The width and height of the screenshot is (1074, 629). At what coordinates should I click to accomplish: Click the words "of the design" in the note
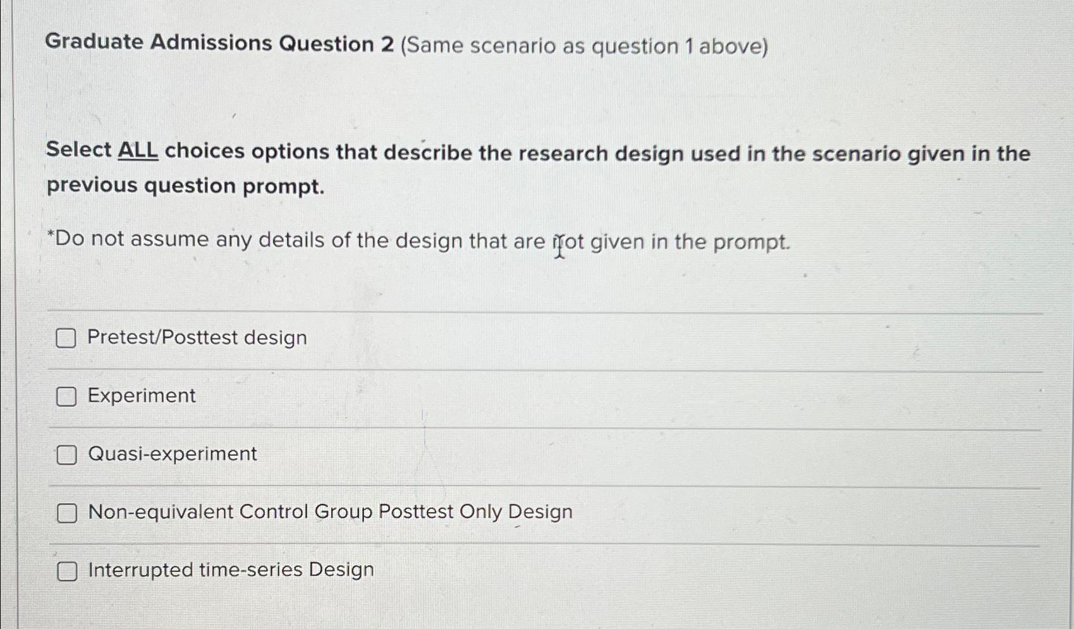(x=396, y=241)
